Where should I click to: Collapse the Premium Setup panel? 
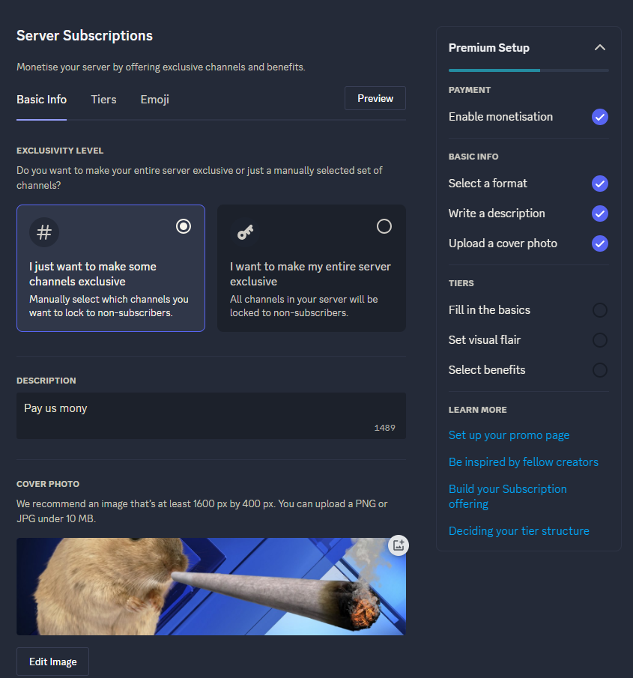[600, 46]
